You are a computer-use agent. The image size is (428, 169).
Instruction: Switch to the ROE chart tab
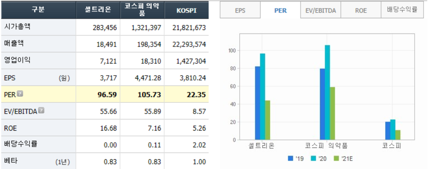click(x=361, y=11)
